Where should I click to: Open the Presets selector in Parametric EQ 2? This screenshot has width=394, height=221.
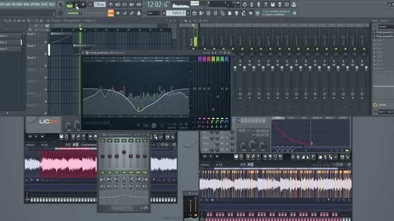pyautogui.click(x=206, y=53)
